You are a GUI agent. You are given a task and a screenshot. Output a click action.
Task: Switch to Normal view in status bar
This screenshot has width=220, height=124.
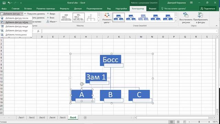[172, 122]
